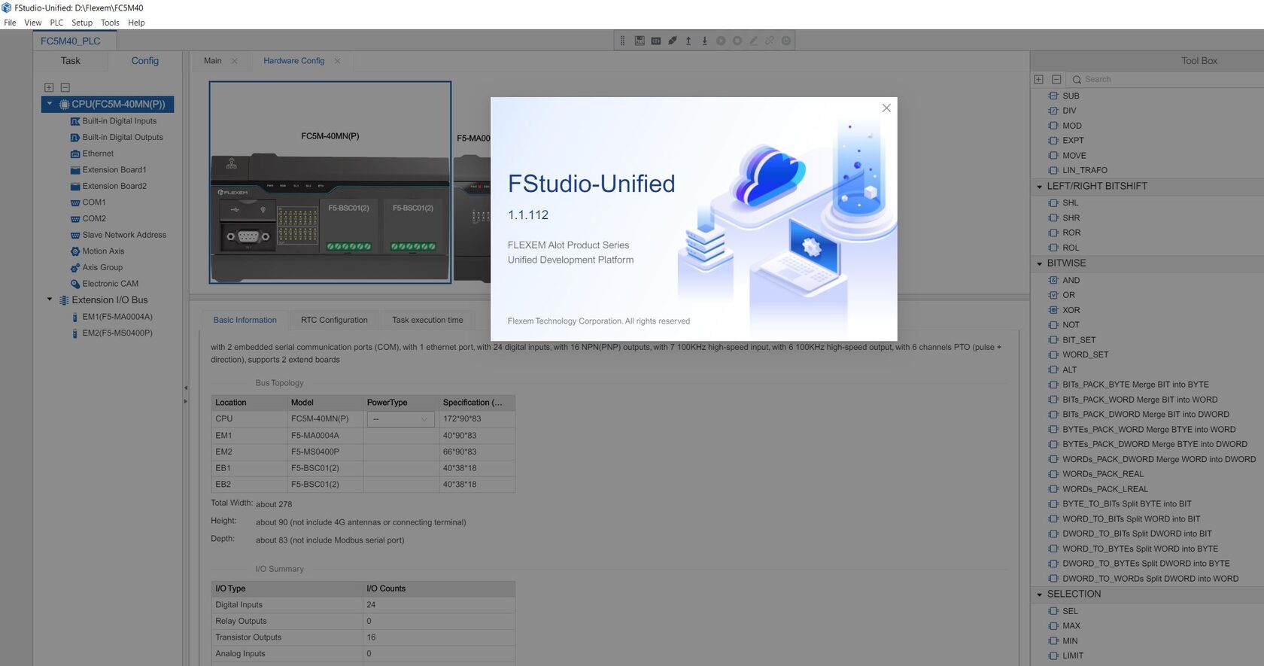Image resolution: width=1264 pixels, height=666 pixels.
Task: Collapse the CPU(FC5M-40MN(P)) tree node
Action: click(x=50, y=104)
